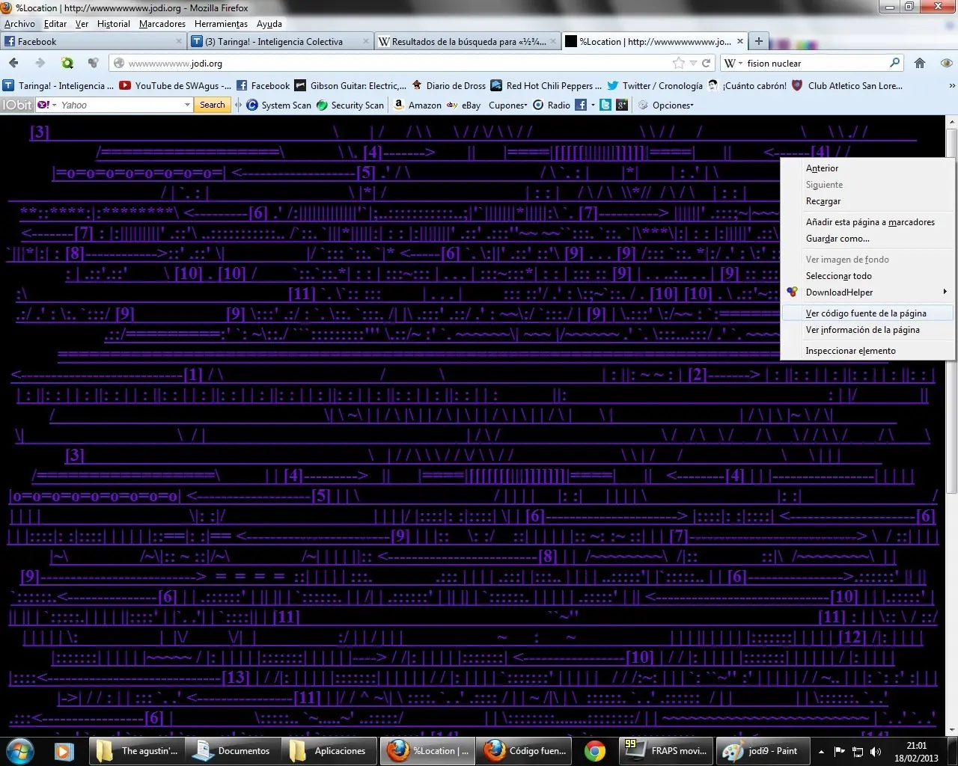The image size is (958, 766).
Task: Toggle the bookmark star in the address bar
Action: coord(680,63)
